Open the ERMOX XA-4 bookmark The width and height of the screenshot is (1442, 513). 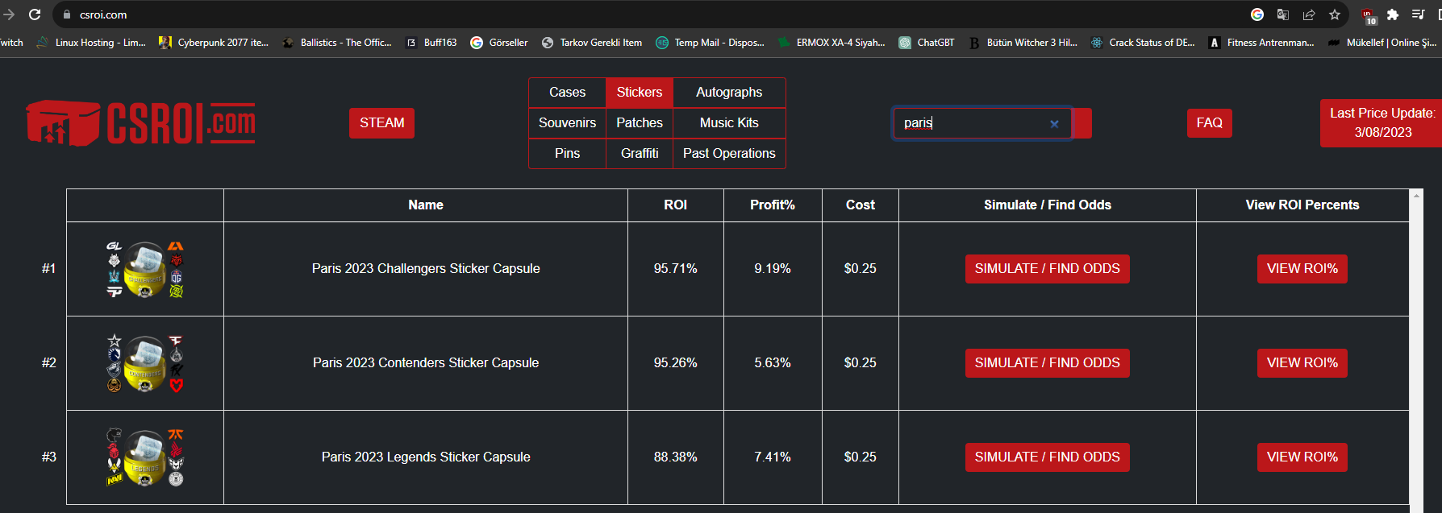[x=831, y=43]
